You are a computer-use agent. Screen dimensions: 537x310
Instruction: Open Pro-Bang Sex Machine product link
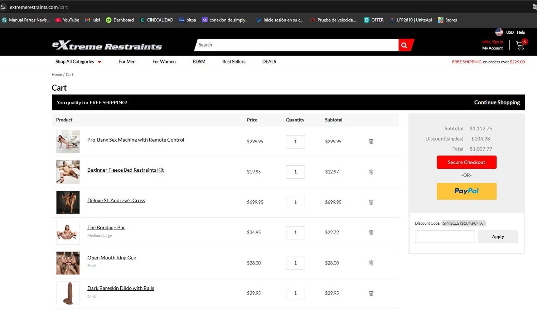click(136, 140)
